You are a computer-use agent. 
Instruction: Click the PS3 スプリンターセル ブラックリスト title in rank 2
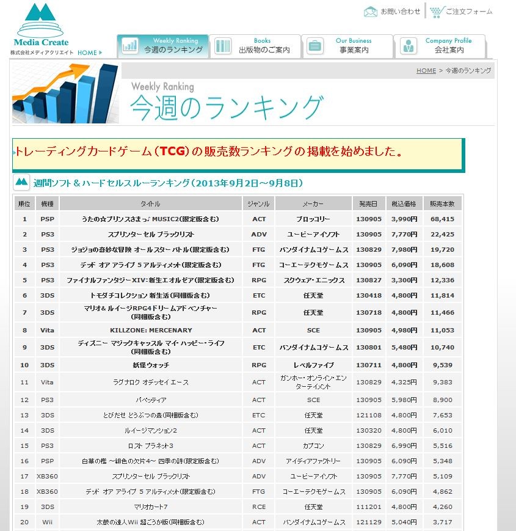(151, 235)
